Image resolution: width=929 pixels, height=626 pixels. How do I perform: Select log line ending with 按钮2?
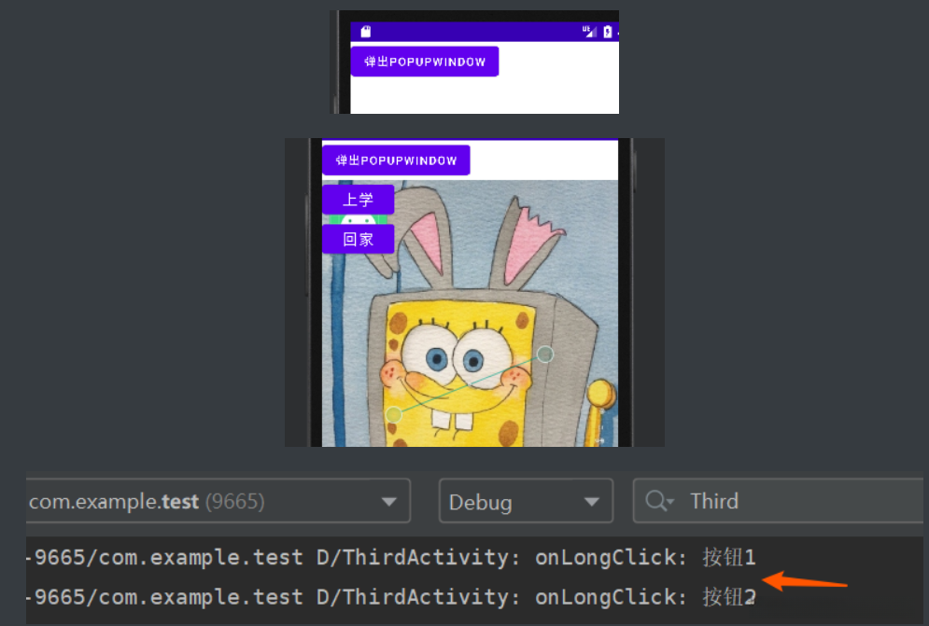coord(391,596)
